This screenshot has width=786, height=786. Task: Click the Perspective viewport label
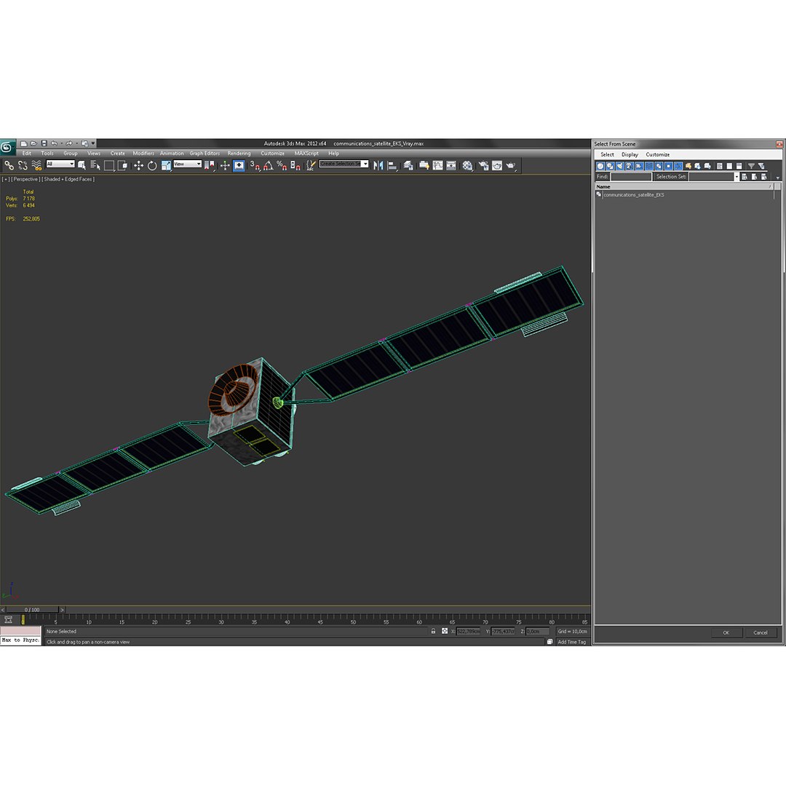25,179
